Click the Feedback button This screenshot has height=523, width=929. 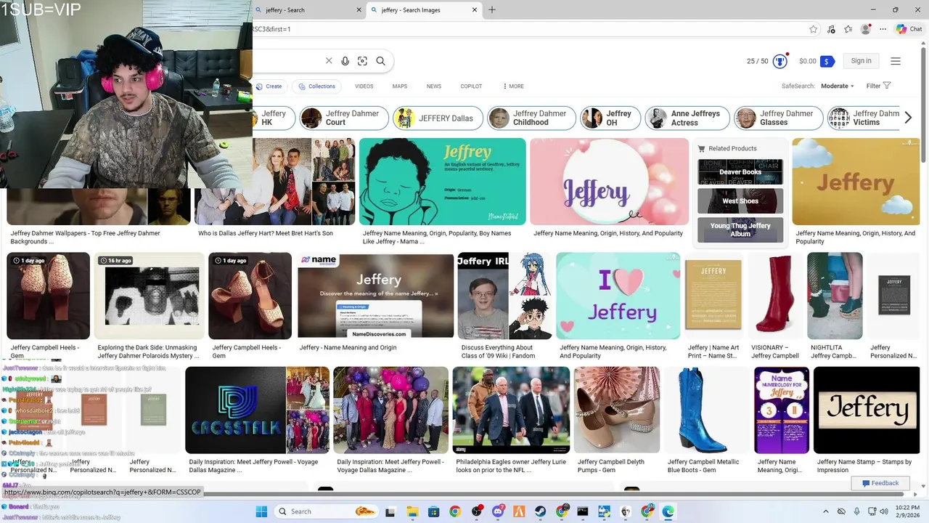[x=880, y=483]
